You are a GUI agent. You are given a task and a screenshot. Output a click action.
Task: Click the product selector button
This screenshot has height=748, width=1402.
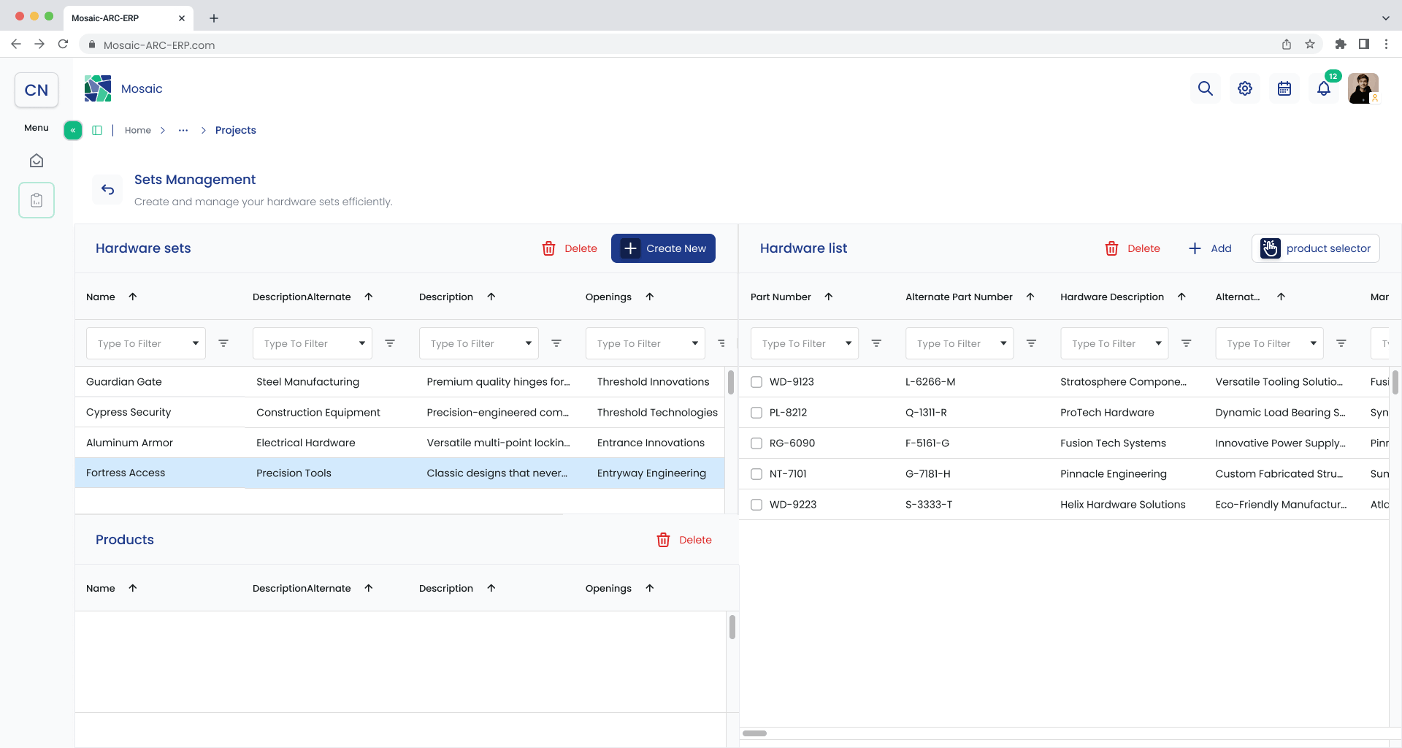point(1316,248)
